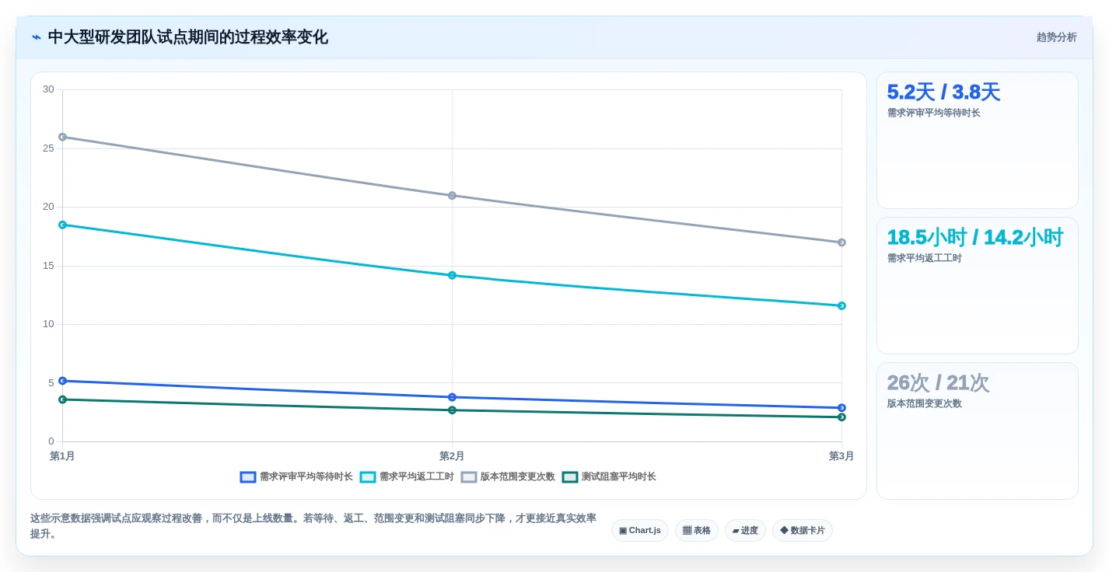Click the 26次 / 21次 metric card
Screen dimensions: 1109x572
[x=978, y=431]
